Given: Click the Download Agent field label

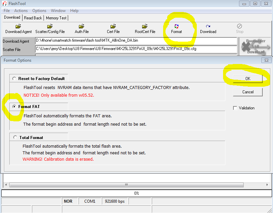Looking at the screenshot, I should [x=16, y=41].
